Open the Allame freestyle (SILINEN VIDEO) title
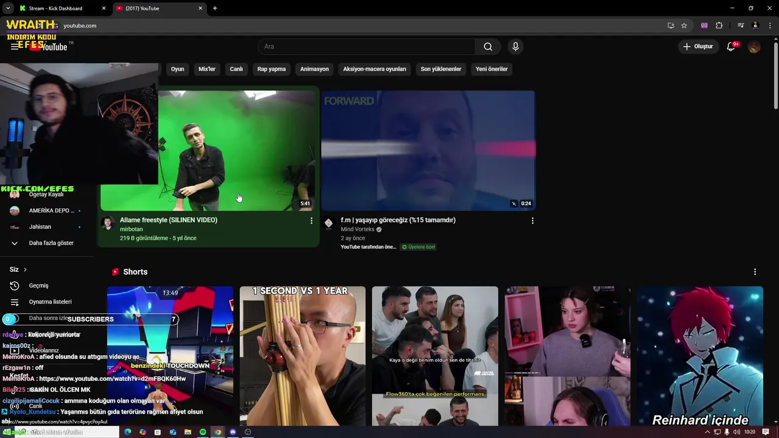The width and height of the screenshot is (779, 438). (x=169, y=220)
